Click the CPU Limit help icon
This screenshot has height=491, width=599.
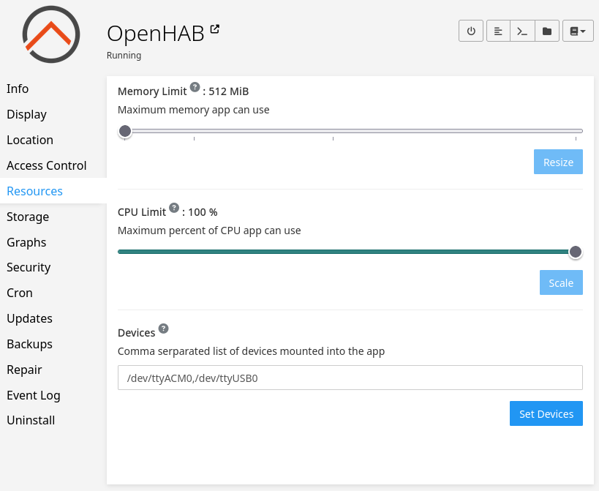tap(174, 208)
